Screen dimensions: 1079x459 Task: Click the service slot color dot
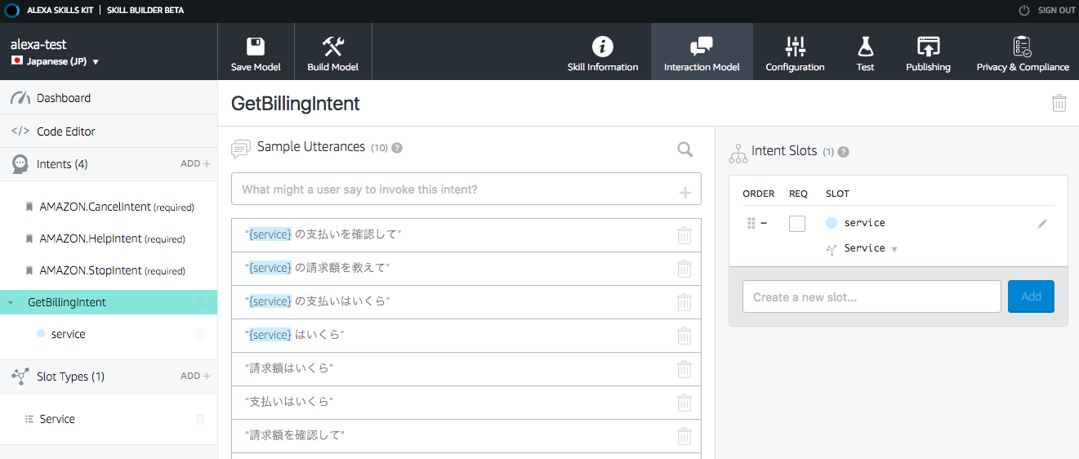pyautogui.click(x=832, y=223)
